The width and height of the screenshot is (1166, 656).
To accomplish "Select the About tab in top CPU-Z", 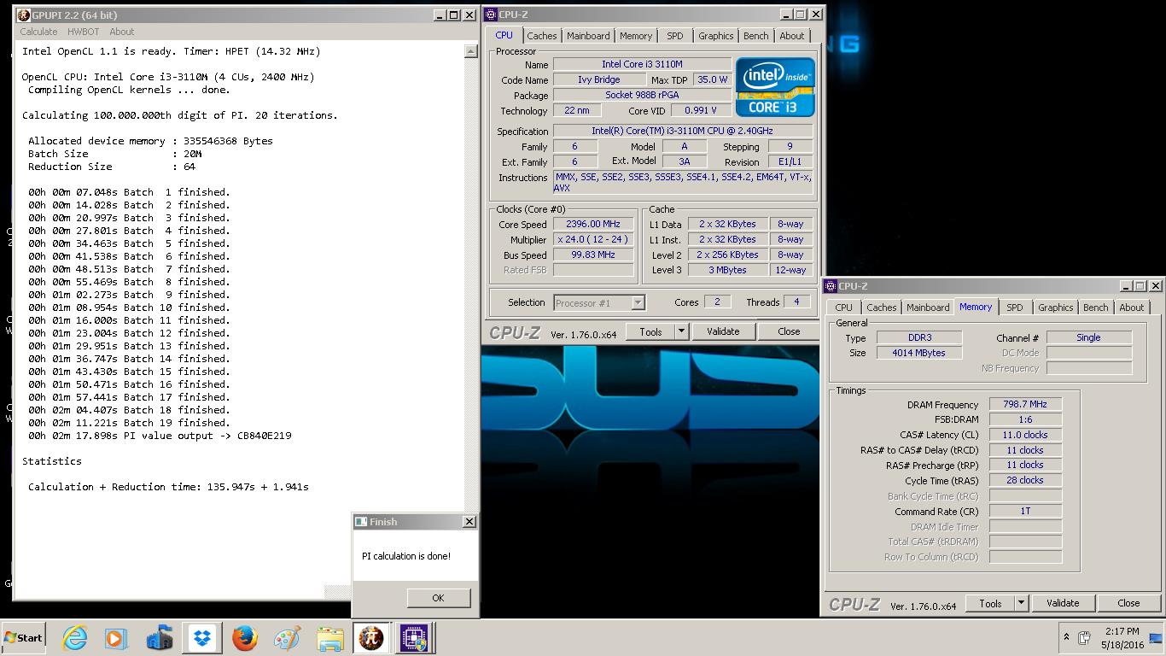I will (792, 36).
